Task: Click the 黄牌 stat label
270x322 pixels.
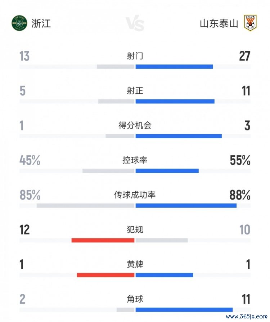Action: point(135,264)
